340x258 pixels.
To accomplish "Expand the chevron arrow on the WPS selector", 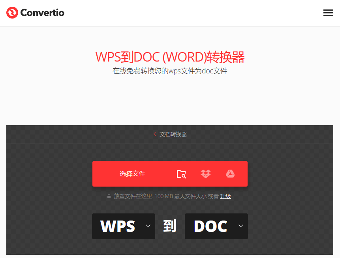I will [x=148, y=226].
